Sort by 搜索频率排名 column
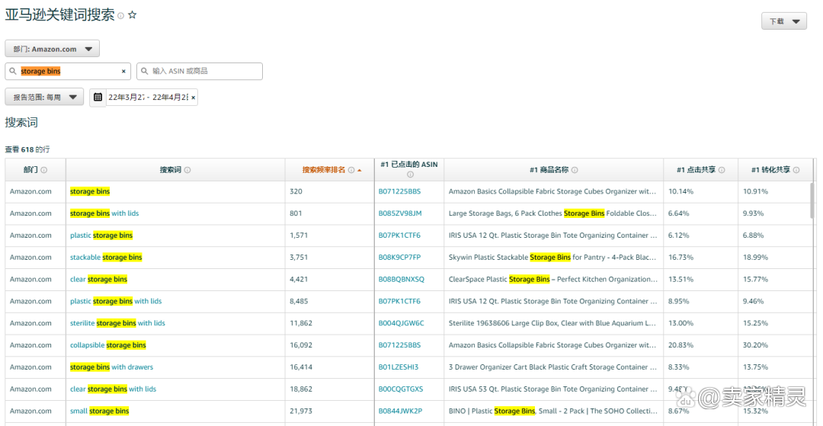The height and width of the screenshot is (426, 823). (324, 170)
